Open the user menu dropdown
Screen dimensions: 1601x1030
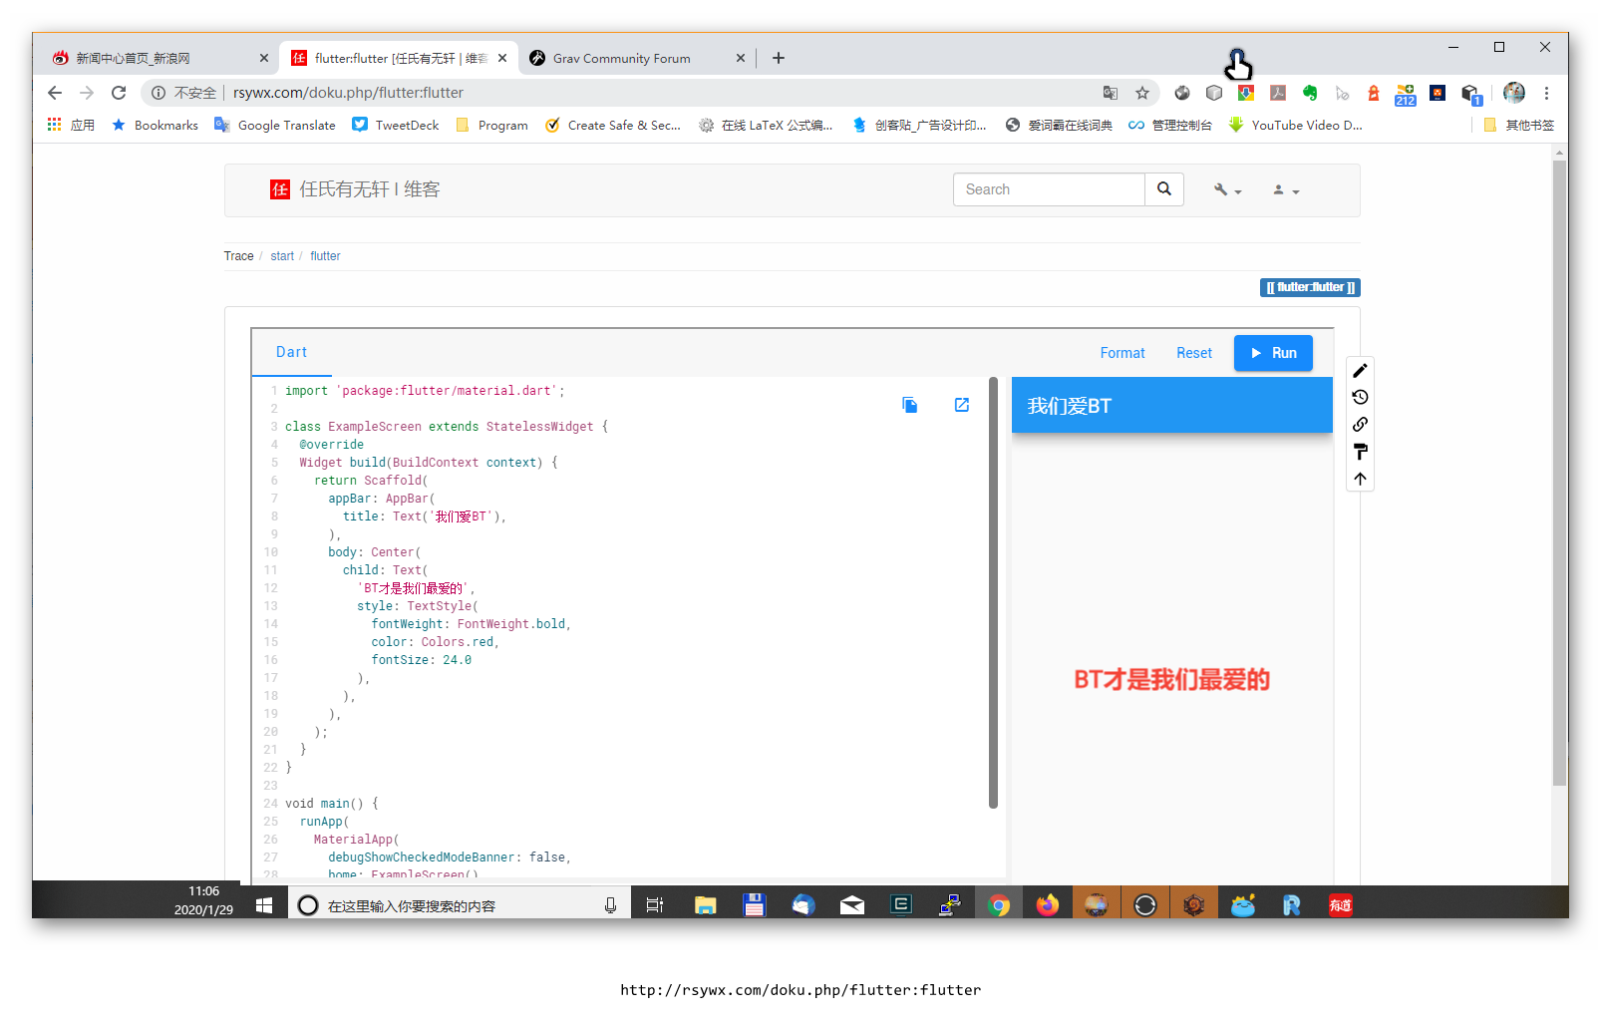coord(1286,189)
